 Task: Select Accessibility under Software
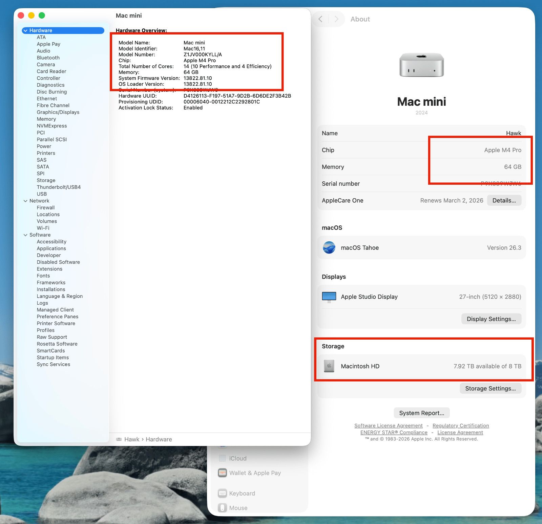coord(51,242)
